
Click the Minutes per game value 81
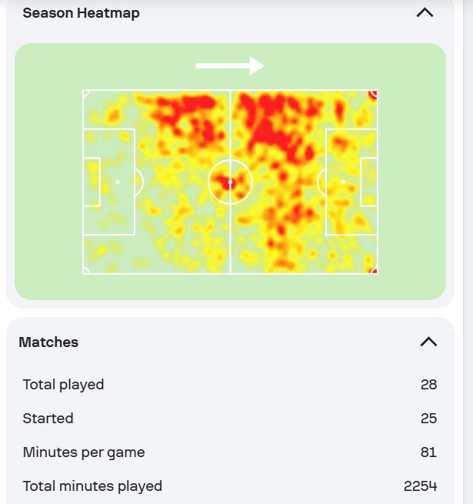429,452
